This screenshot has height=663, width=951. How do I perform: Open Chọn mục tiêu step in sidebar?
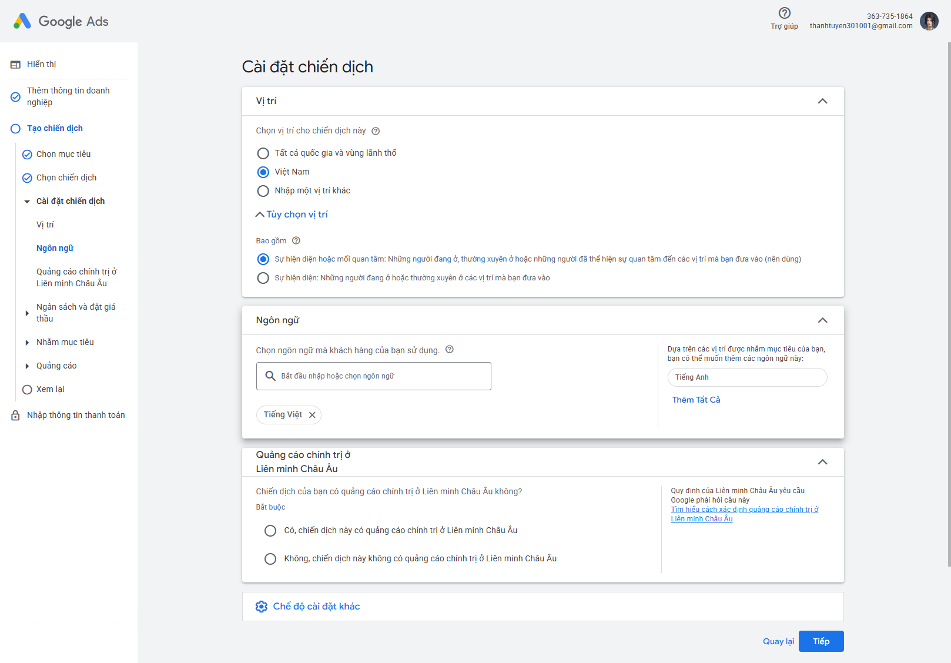coord(63,154)
